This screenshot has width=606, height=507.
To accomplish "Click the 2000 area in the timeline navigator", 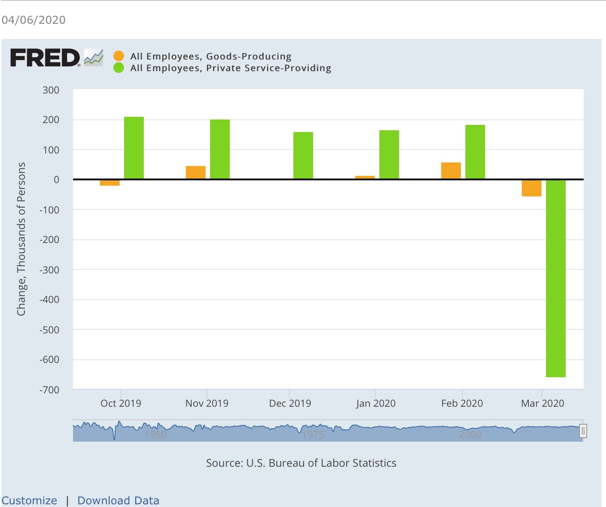I will tap(470, 435).
